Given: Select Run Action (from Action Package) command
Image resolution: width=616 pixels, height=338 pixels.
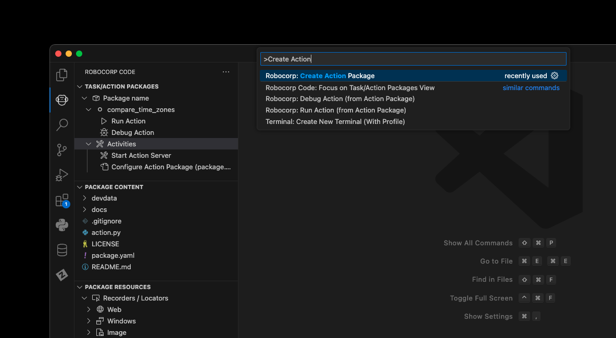Looking at the screenshot, I should point(413,110).
